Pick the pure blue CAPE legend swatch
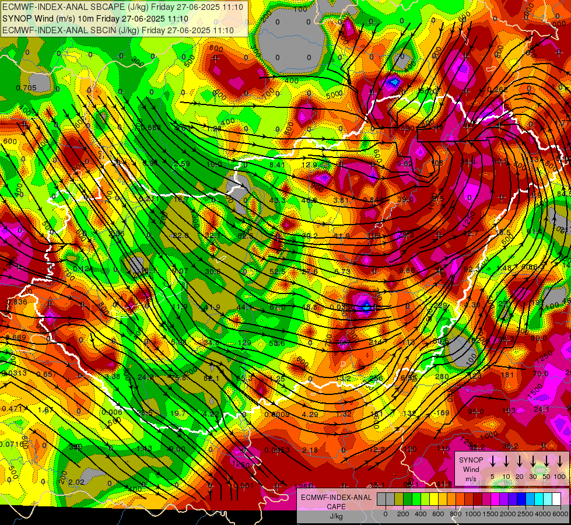571x525 pixels. click(x=521, y=499)
